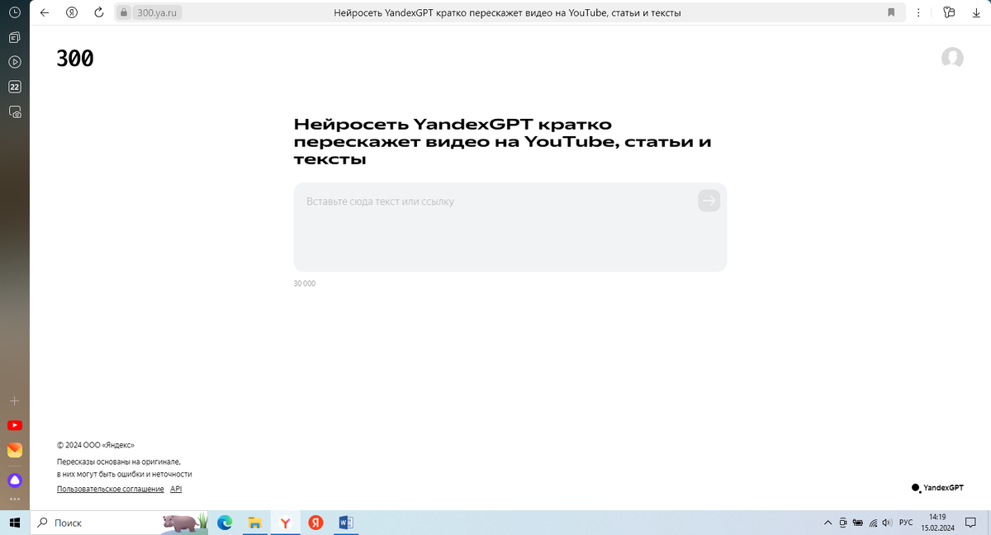Click the hippo search highlight image
The width and height of the screenshot is (991, 535).
183,522
